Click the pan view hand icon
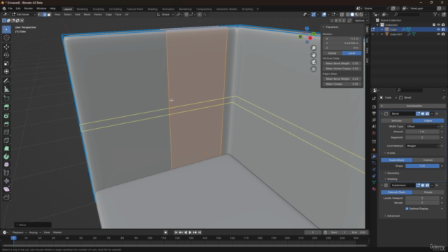Viewport: 448px width, 252px height. click(314, 55)
